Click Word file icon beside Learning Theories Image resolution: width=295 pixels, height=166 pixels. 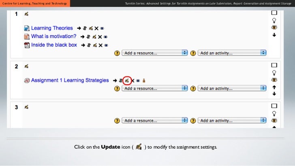27,28
